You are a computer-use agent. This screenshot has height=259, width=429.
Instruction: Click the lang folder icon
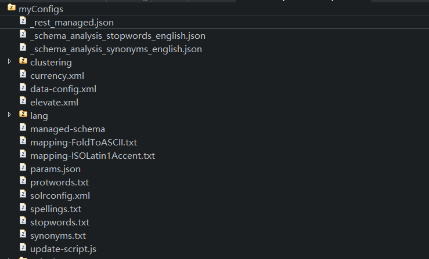coord(23,114)
